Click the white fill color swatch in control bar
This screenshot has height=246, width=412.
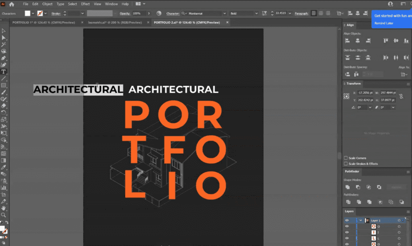(x=27, y=13)
